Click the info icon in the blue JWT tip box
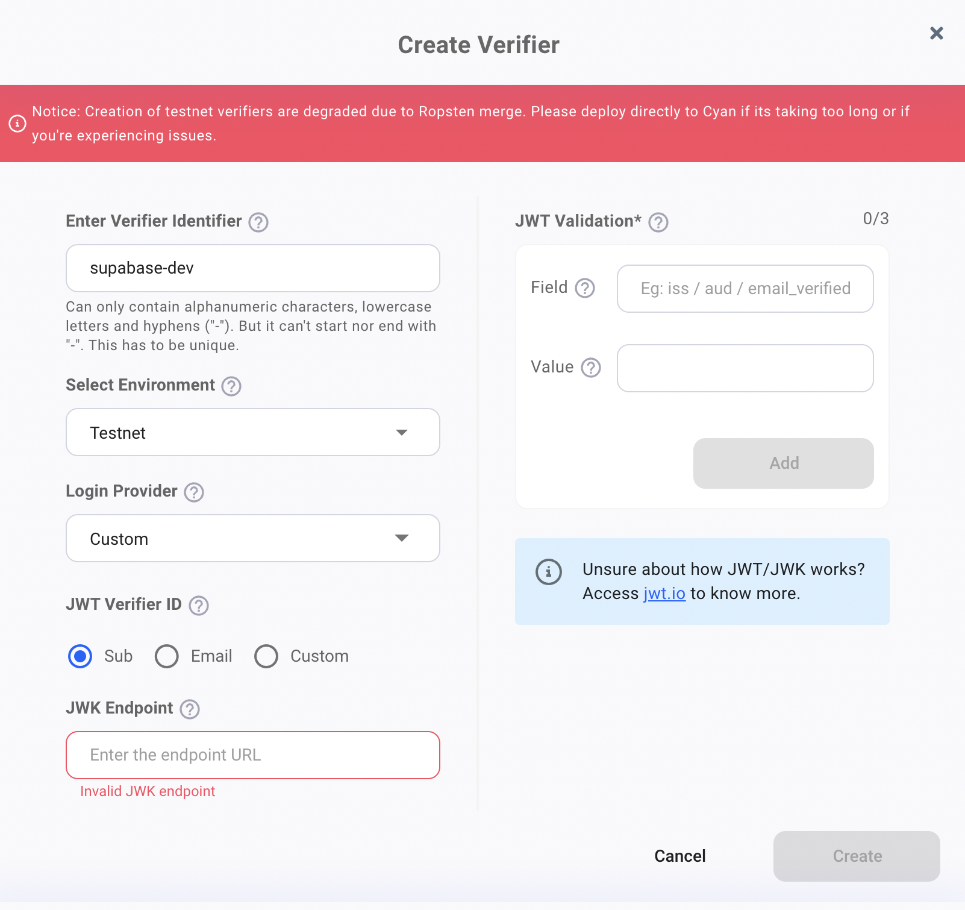The width and height of the screenshot is (965, 910). click(548, 572)
